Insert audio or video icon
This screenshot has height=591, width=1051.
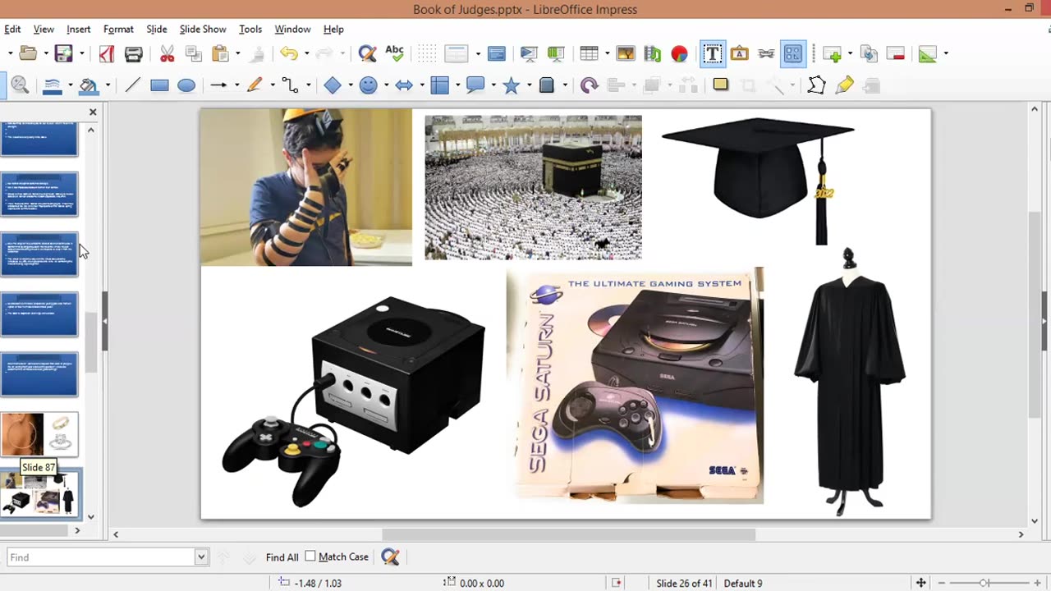653,53
